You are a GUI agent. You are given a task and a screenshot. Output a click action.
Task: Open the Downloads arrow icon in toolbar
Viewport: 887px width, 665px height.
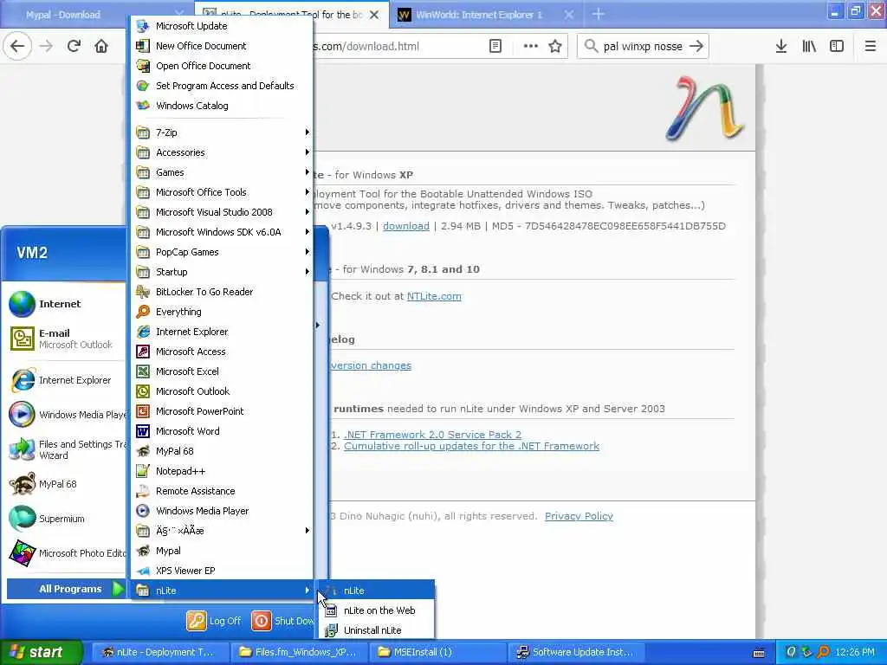(781, 47)
